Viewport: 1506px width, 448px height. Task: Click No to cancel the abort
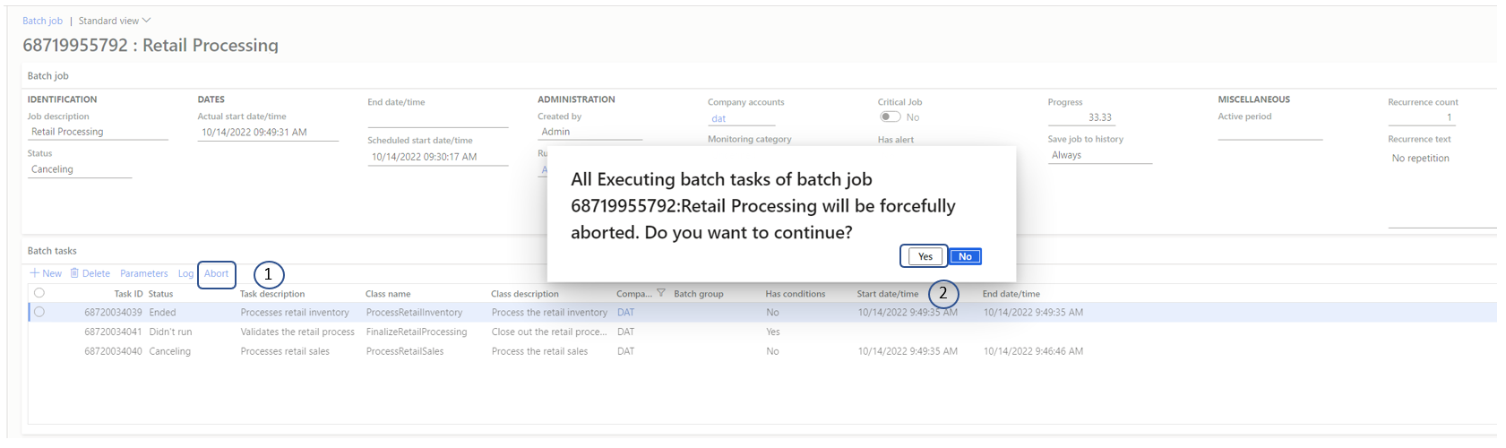click(x=965, y=256)
